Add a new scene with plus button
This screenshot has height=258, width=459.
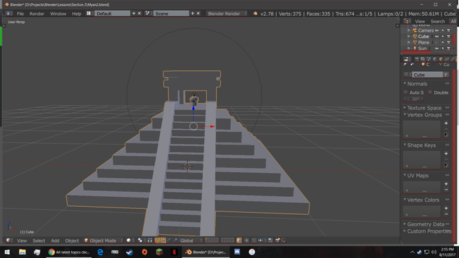click(x=193, y=13)
